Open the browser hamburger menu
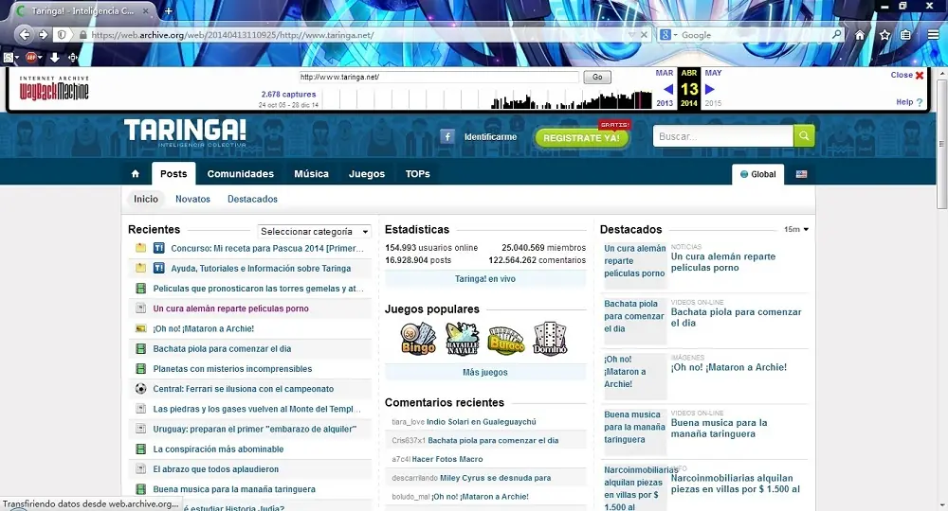This screenshot has height=511, width=948. pyautogui.click(x=934, y=35)
